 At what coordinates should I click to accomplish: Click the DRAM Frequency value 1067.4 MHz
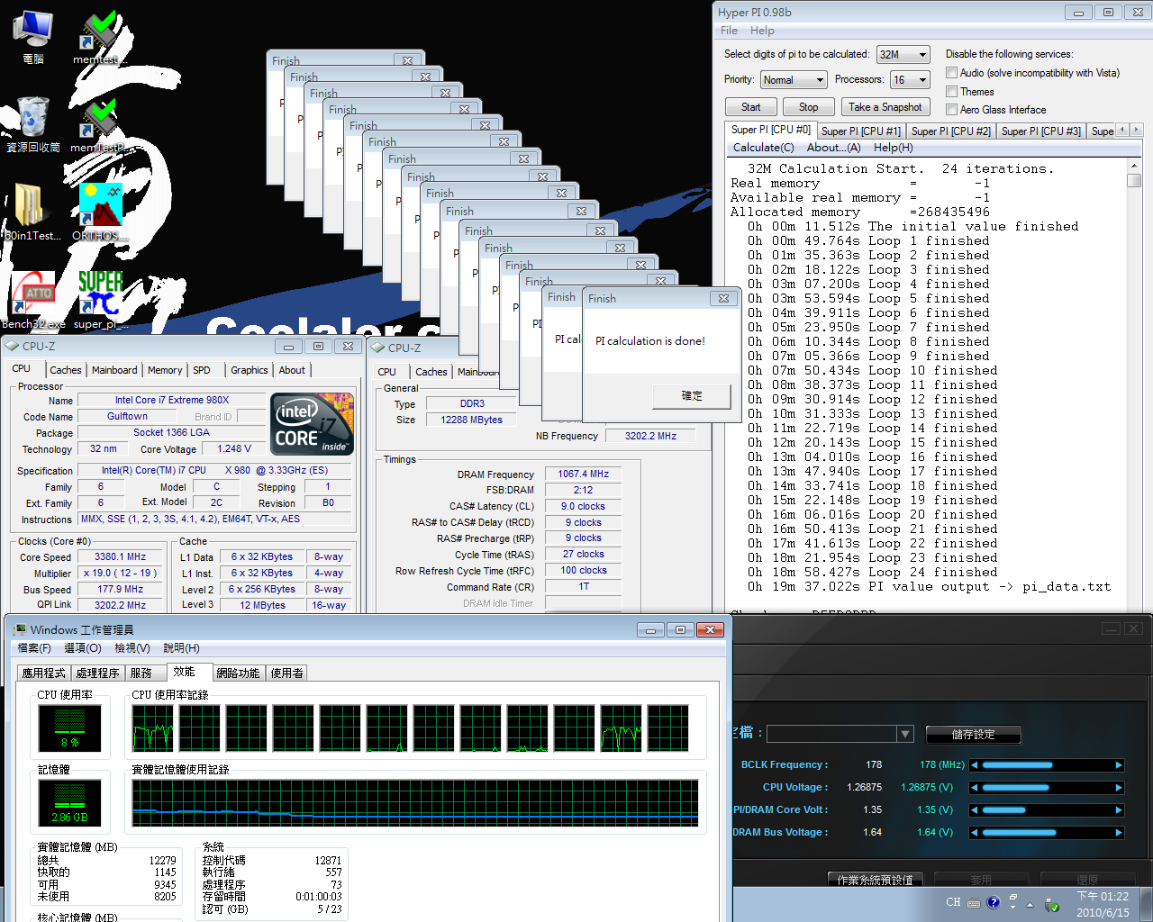583,474
